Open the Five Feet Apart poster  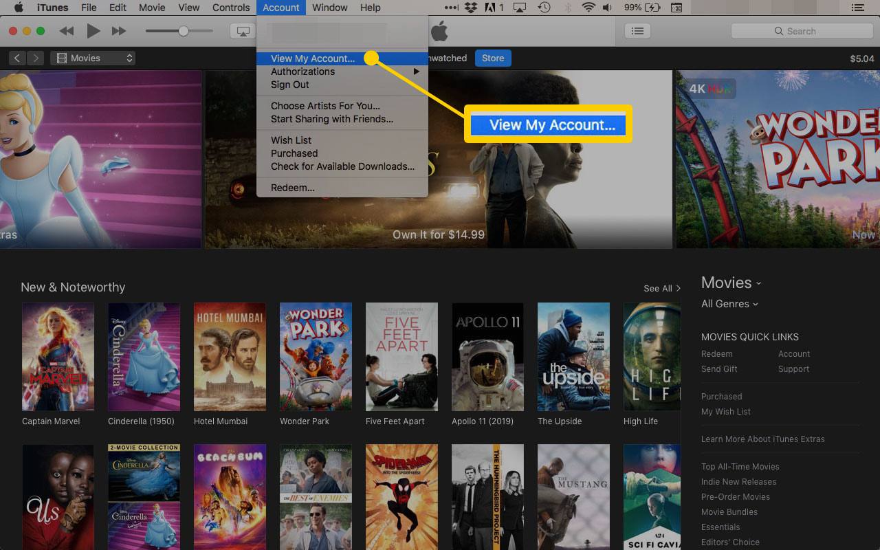point(401,357)
